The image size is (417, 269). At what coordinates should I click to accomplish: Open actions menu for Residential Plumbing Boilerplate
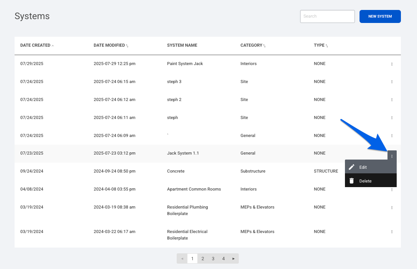pos(392,208)
